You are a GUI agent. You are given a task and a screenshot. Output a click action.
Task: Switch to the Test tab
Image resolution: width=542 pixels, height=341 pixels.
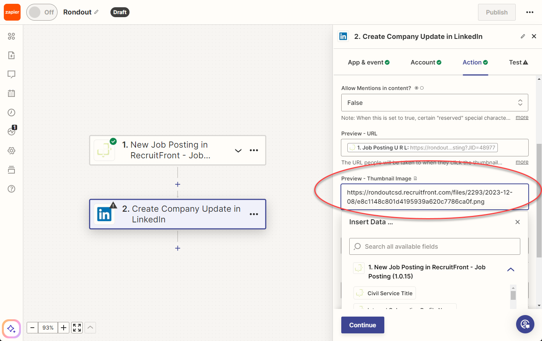518,62
